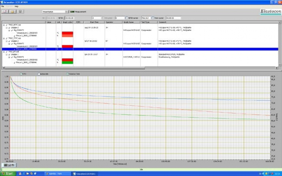Open the Presentation dropdown
Image resolution: width=282 pixels, height=176 pixels.
pyautogui.click(x=55, y=12)
